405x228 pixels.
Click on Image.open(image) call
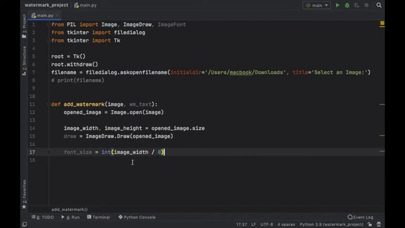137,113
